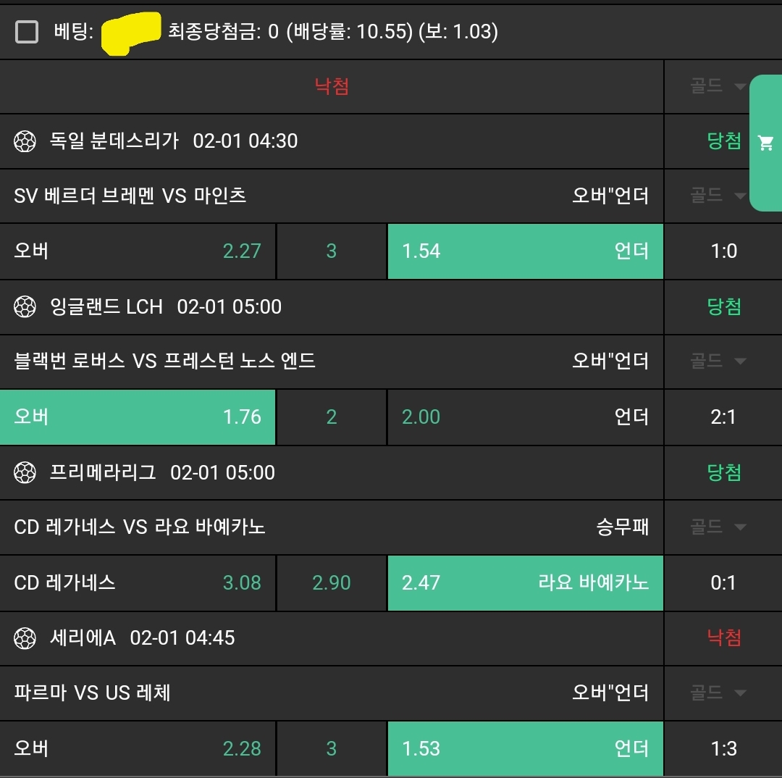Open the shopping cart side tab
Screen dimensions: 782x778
(765, 143)
